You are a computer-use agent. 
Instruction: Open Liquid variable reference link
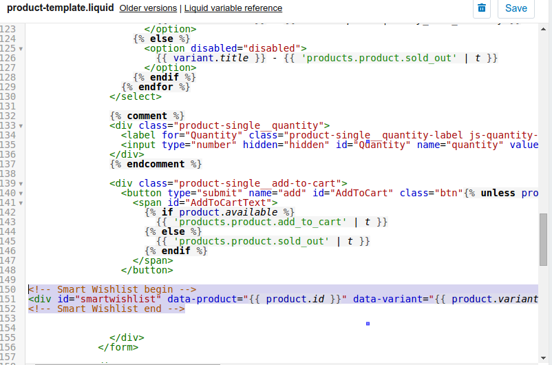[233, 8]
